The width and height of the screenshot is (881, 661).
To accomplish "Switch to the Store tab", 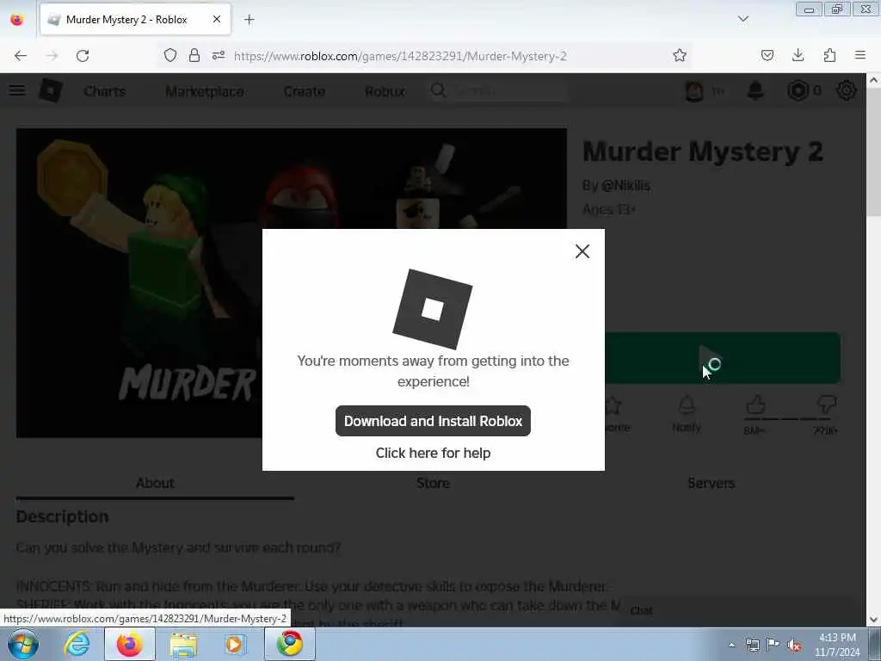I will (433, 483).
